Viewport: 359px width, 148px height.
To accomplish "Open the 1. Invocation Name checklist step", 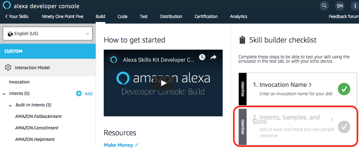I will pyautogui.click(x=298, y=89).
